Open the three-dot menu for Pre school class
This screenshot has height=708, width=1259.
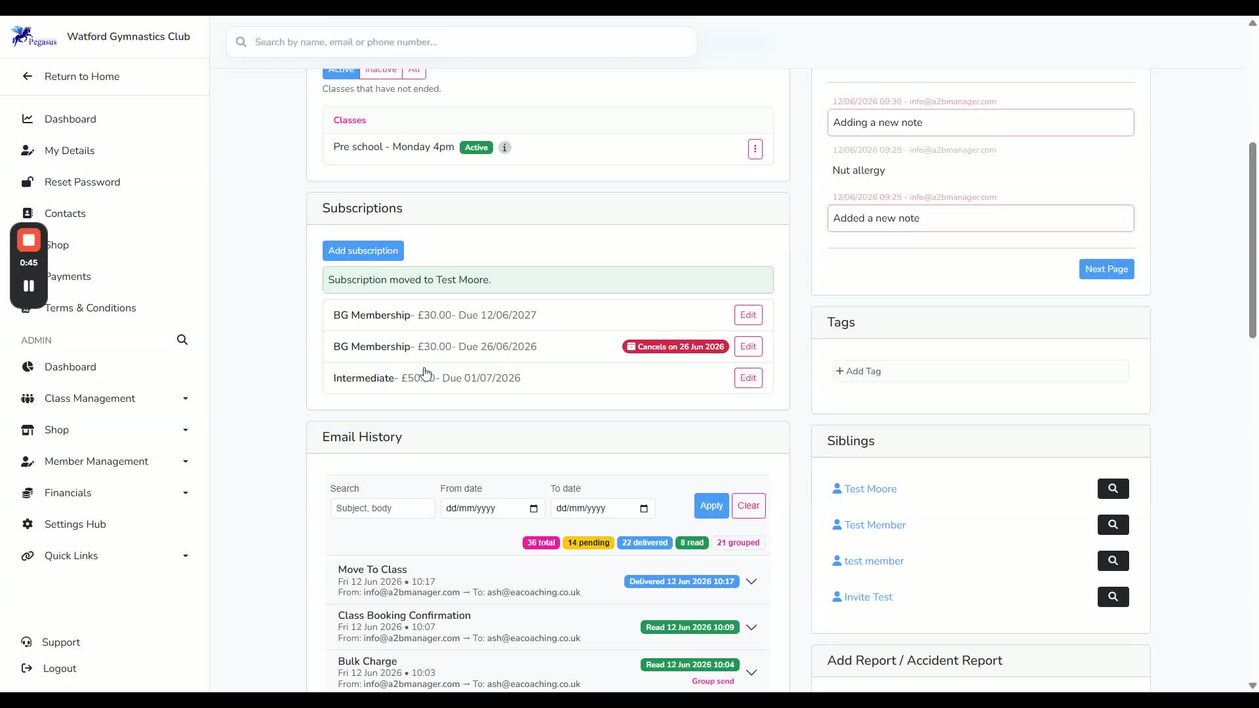(755, 149)
